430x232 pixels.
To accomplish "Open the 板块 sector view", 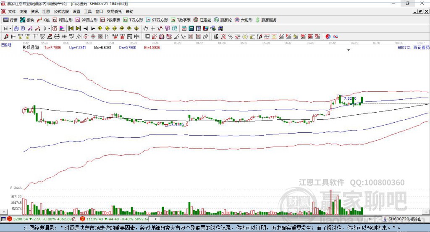I will pyautogui.click(x=27, y=20).
